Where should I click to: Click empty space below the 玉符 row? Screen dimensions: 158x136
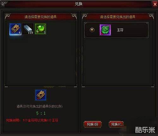[x=118, y=62]
